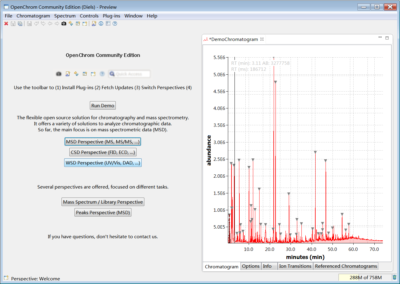The height and width of the screenshot is (284, 400).
Task: Click the switch perspectives grid icon in the top toolbar
Action: point(78,23)
